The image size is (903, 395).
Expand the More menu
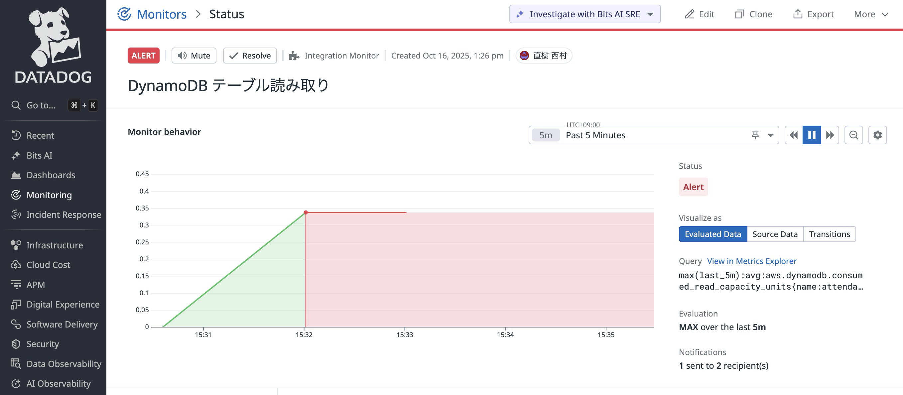click(x=871, y=14)
